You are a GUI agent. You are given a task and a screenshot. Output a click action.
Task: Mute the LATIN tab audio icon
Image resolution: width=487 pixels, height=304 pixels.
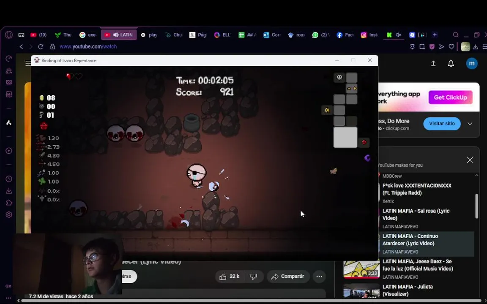[x=116, y=35]
